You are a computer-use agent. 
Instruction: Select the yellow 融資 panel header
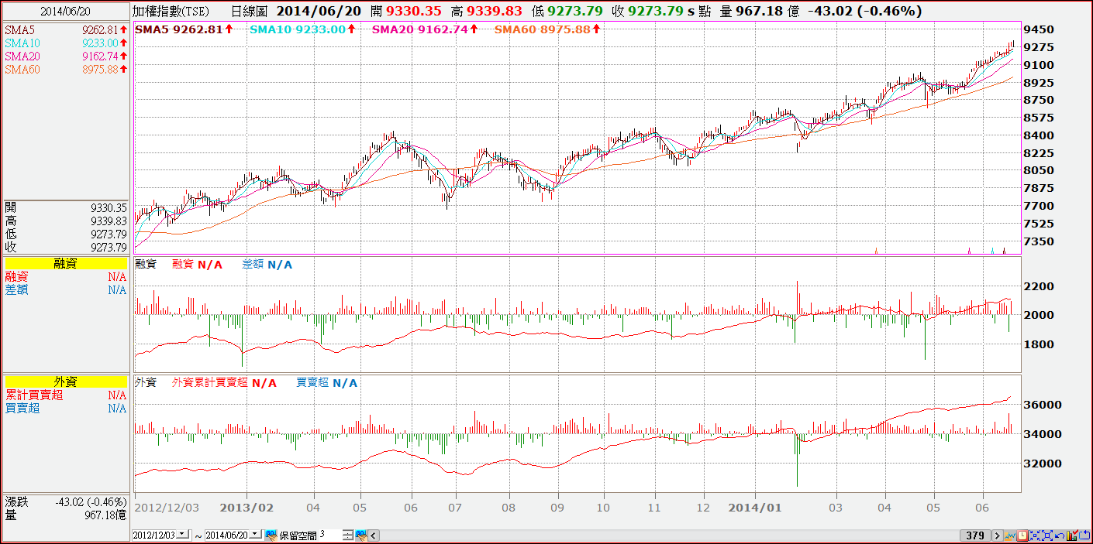65,264
